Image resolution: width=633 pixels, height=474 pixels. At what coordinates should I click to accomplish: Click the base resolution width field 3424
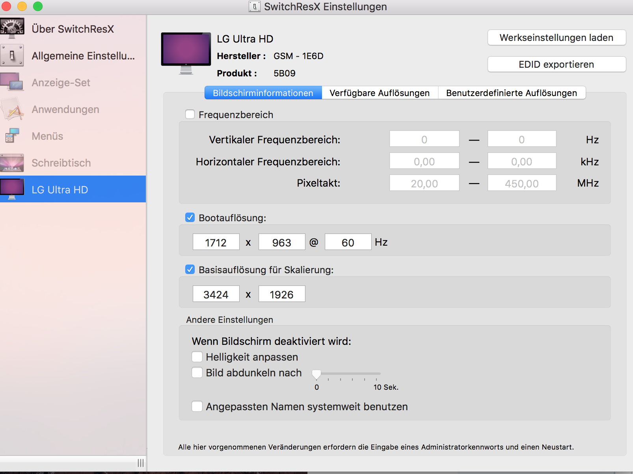point(216,294)
